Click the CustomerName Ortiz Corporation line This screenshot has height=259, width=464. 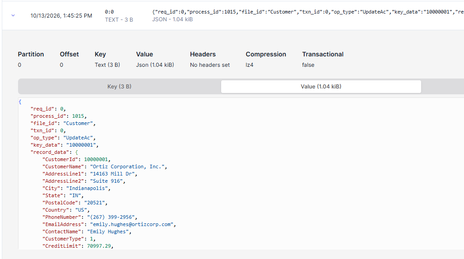point(104,167)
